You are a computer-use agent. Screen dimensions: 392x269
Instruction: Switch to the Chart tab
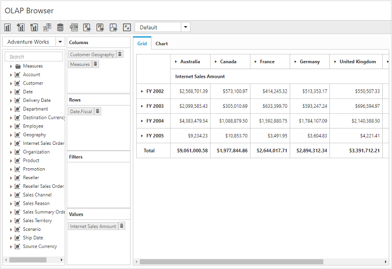(162, 44)
